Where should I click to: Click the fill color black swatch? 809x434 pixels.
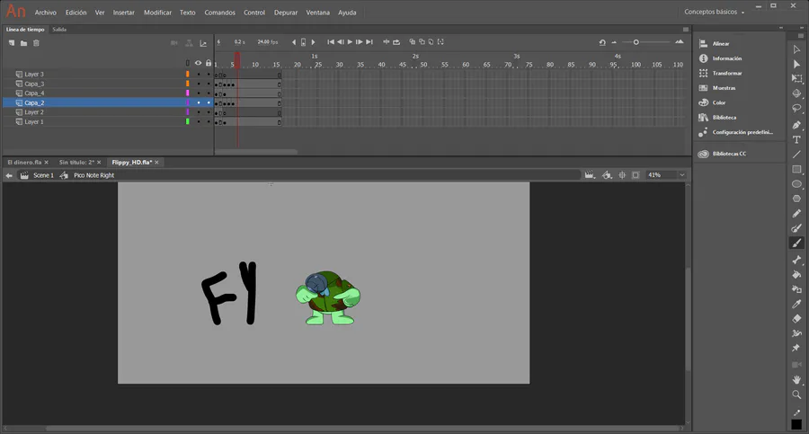click(x=796, y=424)
